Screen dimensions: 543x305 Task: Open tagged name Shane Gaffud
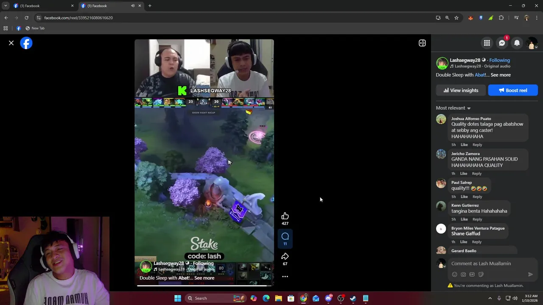click(466, 234)
